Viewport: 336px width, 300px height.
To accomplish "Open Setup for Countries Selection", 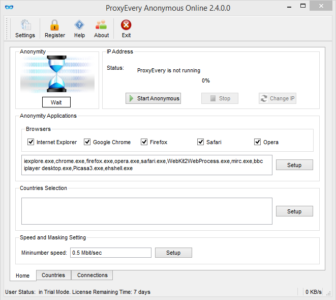I will click(x=294, y=211).
